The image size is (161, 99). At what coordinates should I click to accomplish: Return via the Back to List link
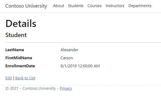point(25,78)
